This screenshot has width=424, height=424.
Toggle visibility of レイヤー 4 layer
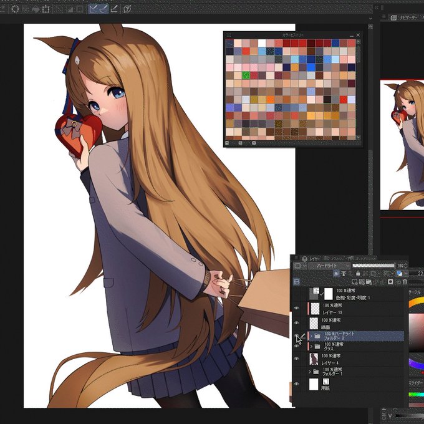pyautogui.click(x=297, y=359)
